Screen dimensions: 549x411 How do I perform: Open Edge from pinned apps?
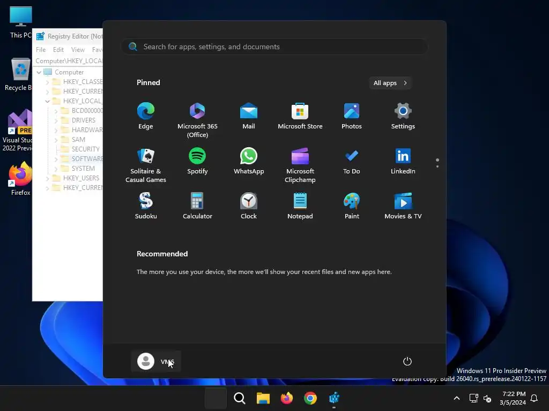pyautogui.click(x=146, y=116)
